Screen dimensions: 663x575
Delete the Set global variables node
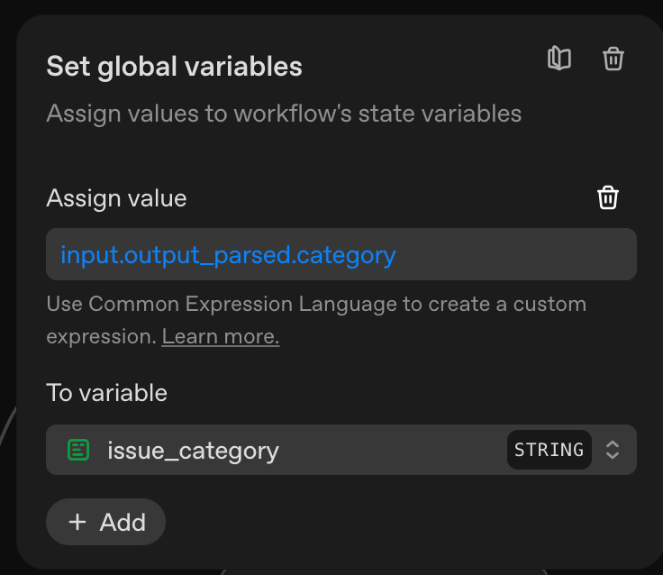(613, 59)
